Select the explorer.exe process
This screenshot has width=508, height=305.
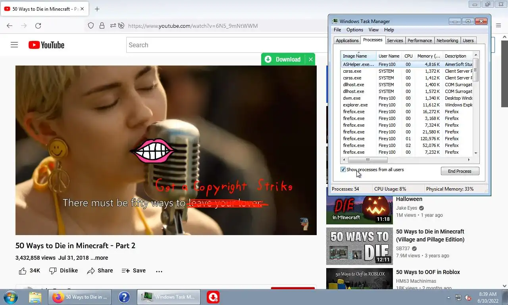(407, 105)
